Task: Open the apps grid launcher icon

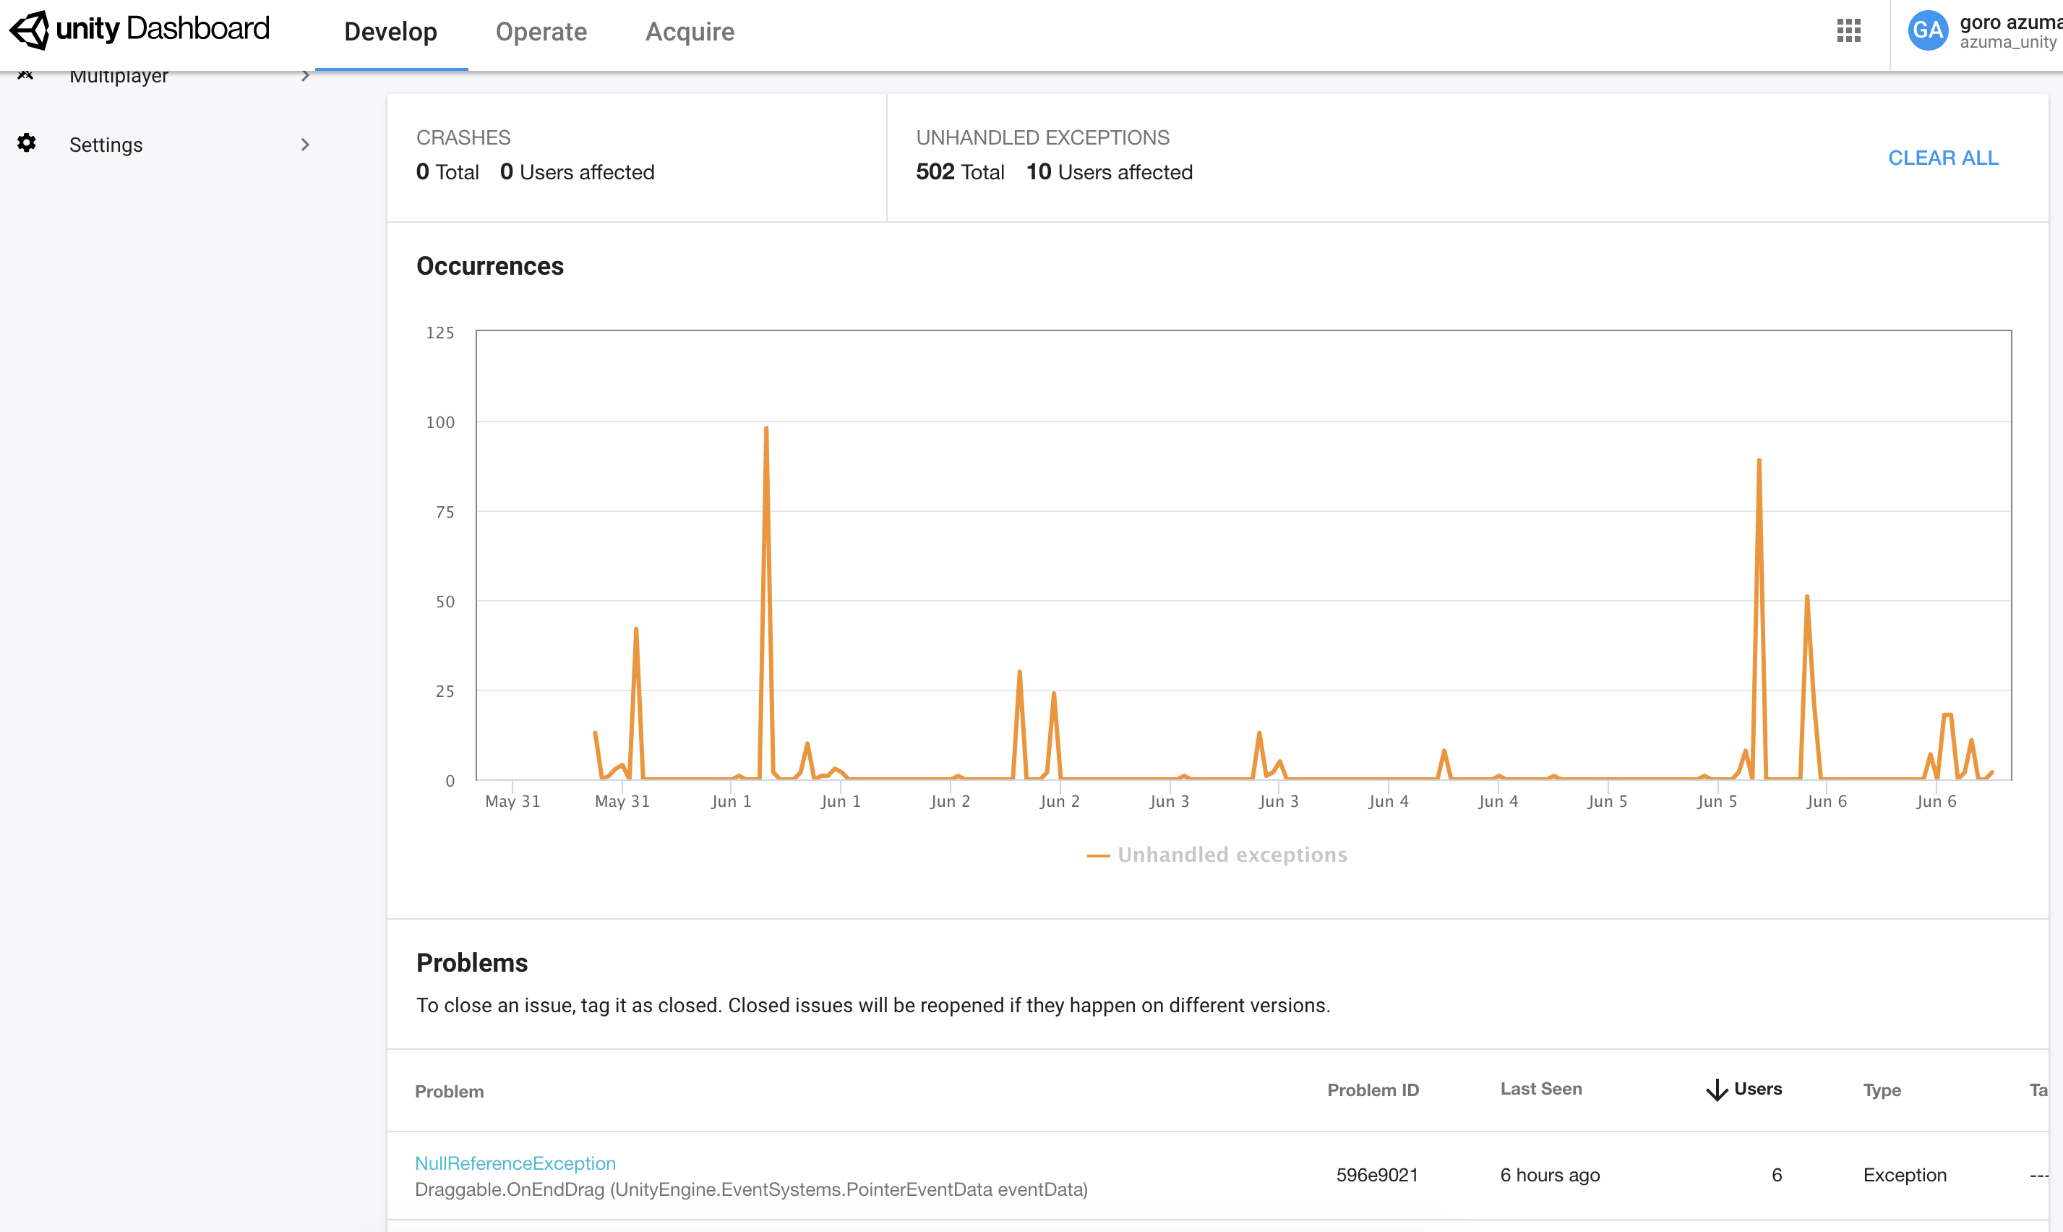Action: coord(1848,30)
